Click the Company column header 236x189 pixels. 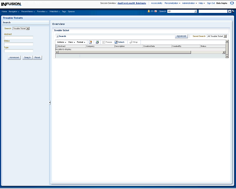[x=100, y=46]
